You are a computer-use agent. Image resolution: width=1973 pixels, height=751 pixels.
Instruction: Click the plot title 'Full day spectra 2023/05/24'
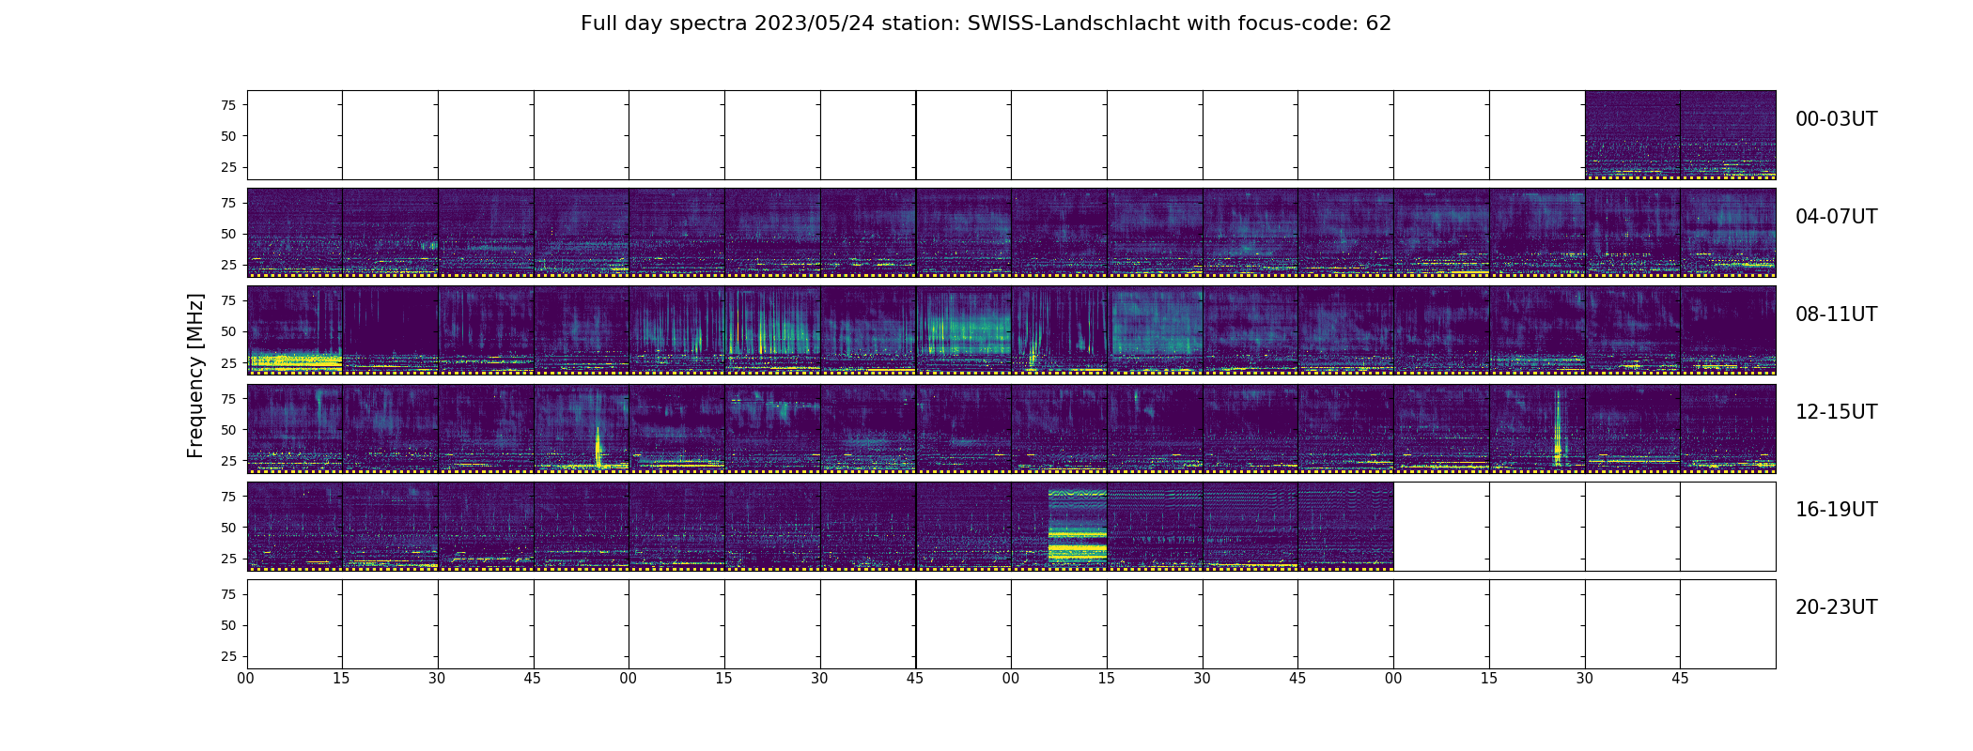(727, 23)
